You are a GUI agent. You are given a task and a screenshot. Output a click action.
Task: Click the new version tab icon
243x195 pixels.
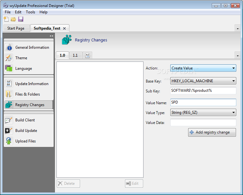[x=87, y=55]
